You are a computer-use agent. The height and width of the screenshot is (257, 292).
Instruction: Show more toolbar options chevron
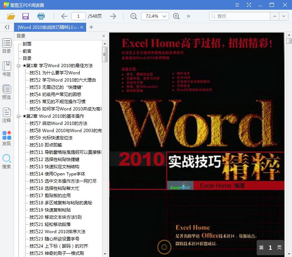[x=189, y=16]
